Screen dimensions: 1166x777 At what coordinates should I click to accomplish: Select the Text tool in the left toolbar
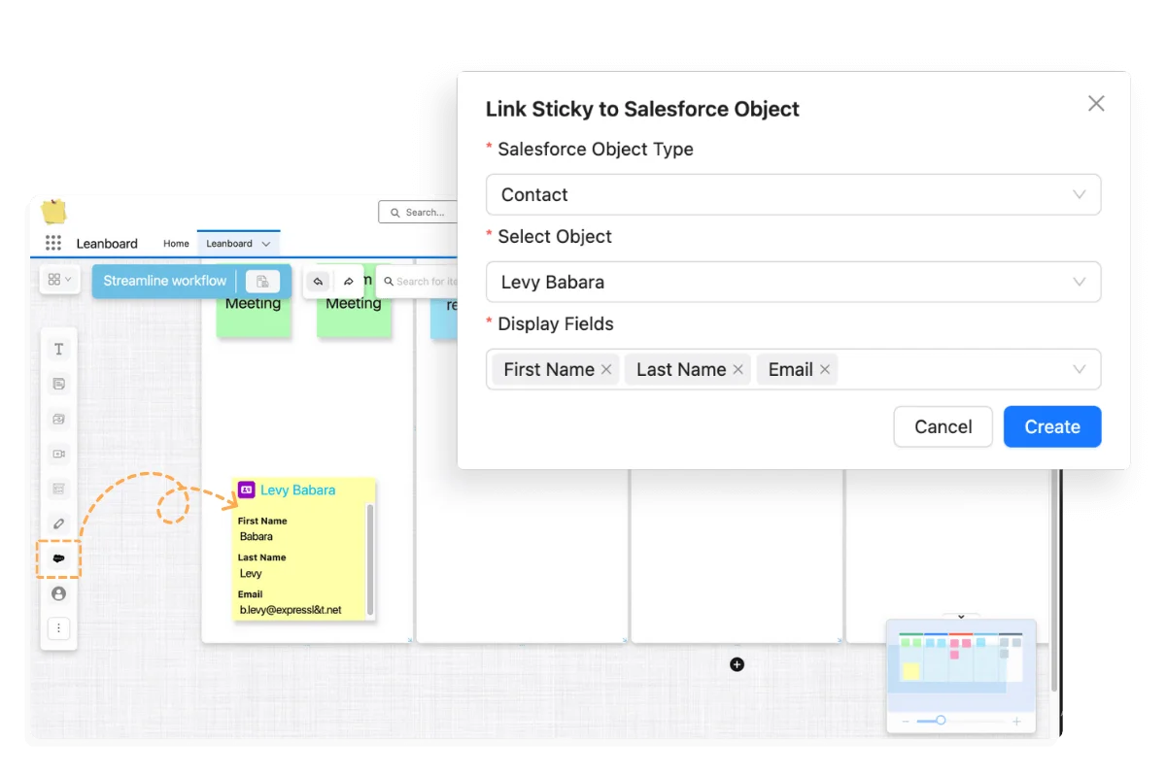point(58,349)
